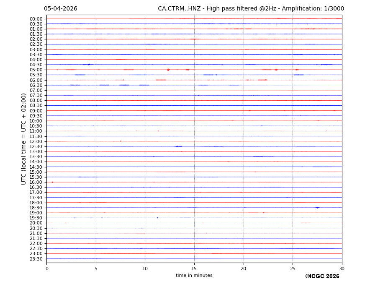Select the 00:00 row label

click(x=36, y=19)
